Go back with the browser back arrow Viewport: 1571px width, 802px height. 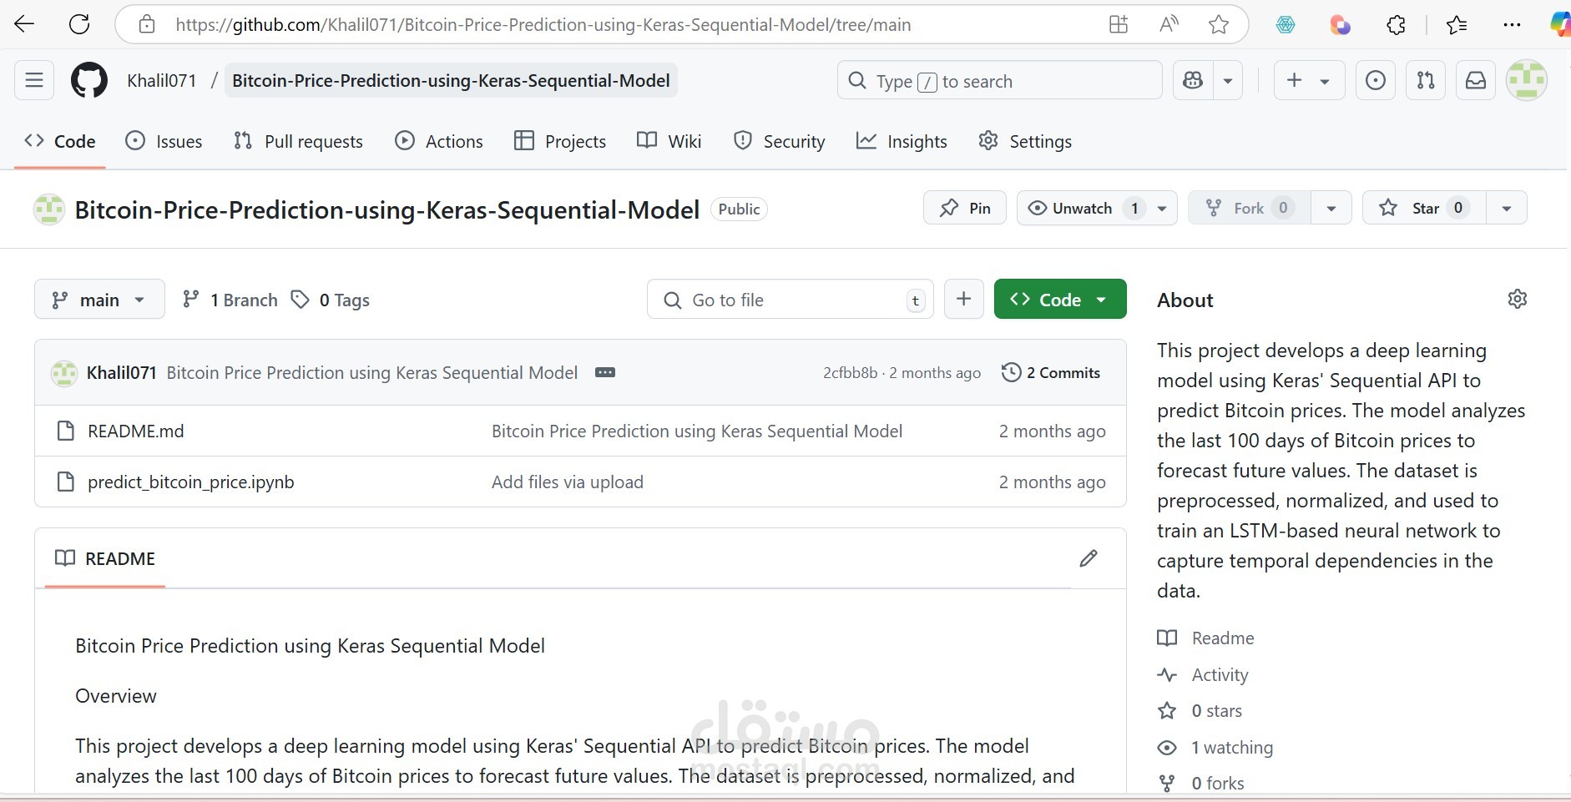pyautogui.click(x=25, y=24)
